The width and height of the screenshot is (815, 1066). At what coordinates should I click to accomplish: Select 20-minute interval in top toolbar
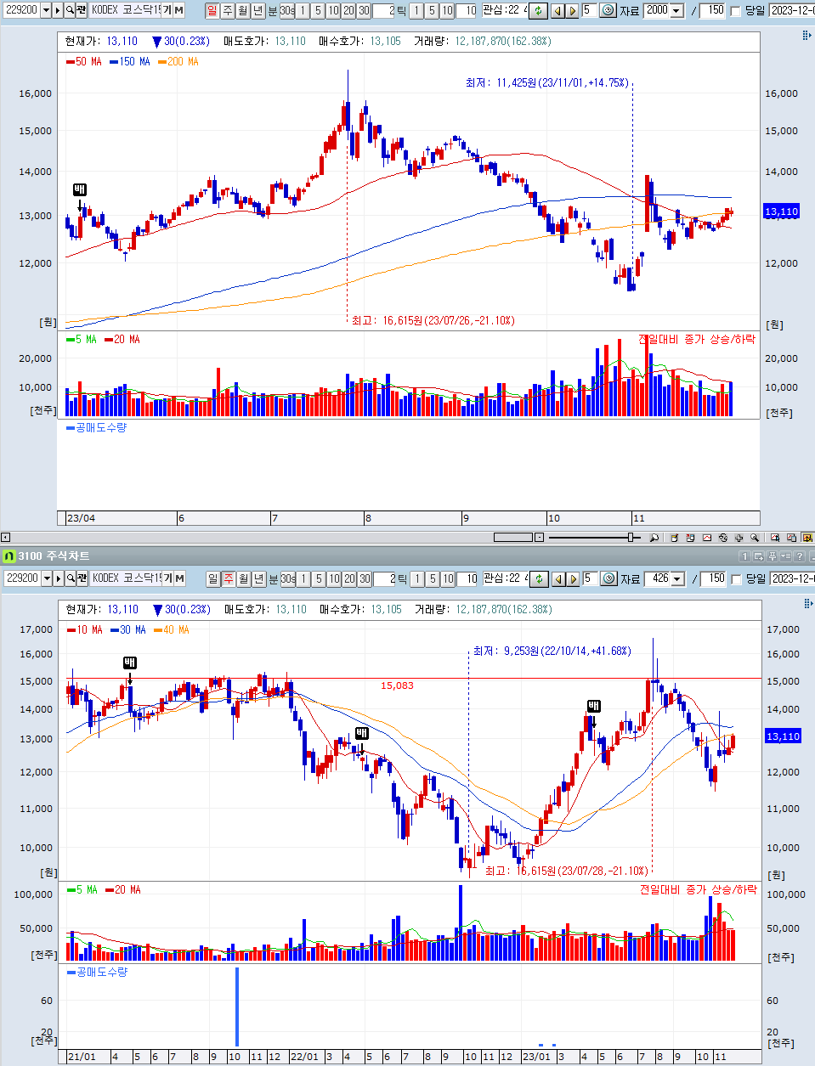[x=348, y=10]
